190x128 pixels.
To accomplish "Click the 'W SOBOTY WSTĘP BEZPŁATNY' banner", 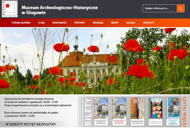I will point(31,124).
